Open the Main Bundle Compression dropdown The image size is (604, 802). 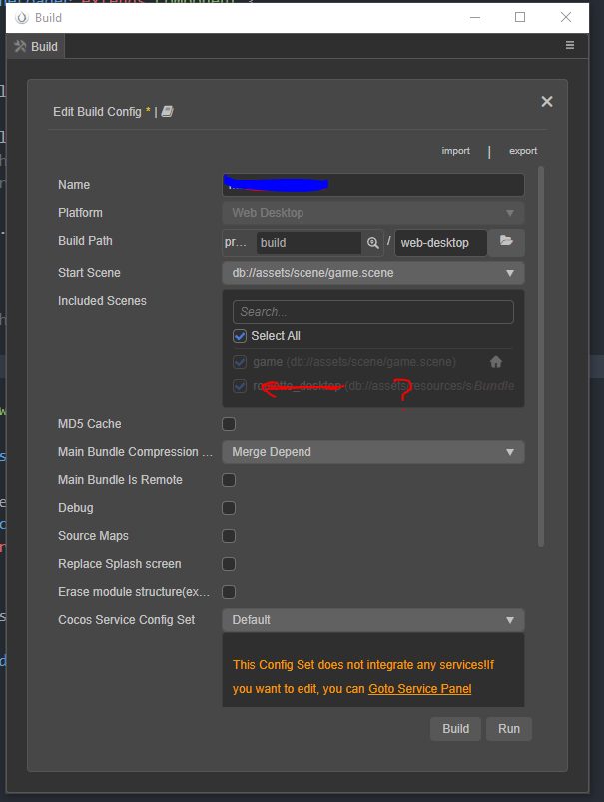point(372,452)
